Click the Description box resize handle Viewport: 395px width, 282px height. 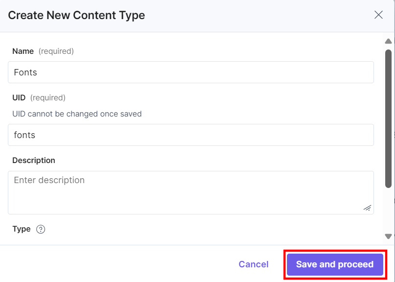pyautogui.click(x=367, y=208)
